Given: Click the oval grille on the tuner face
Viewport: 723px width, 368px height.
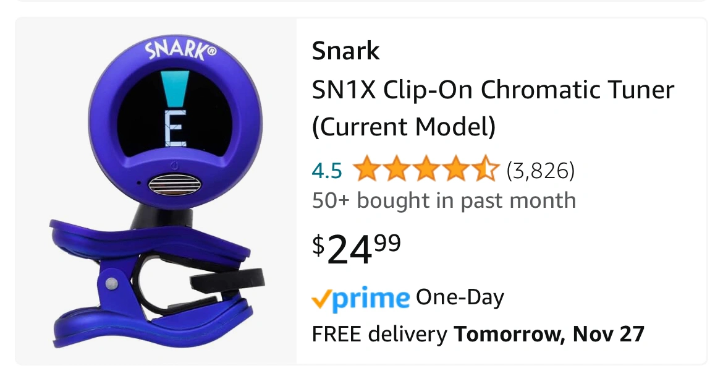Looking at the screenshot, I should pyautogui.click(x=175, y=186).
